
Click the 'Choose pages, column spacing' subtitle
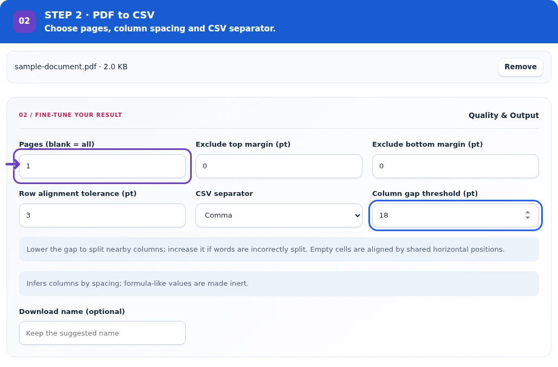click(x=160, y=29)
